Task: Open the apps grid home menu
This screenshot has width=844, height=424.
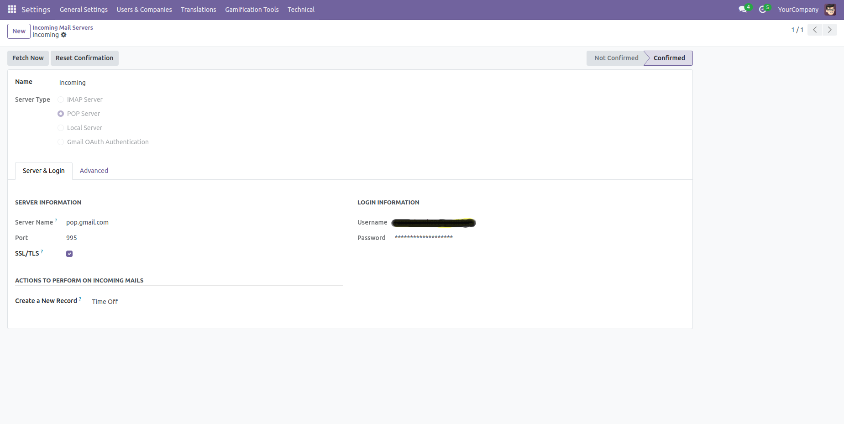Action: click(x=12, y=9)
